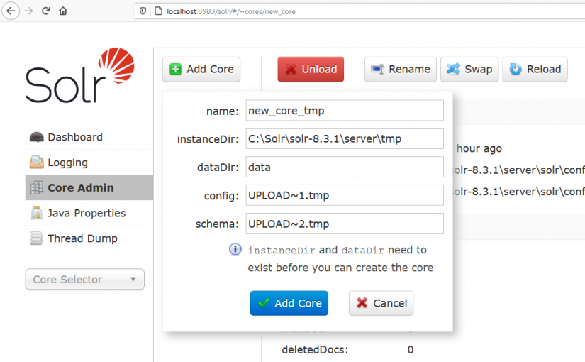Click the 'hour ago' text
The height and width of the screenshot is (362, 585).
[x=479, y=148]
